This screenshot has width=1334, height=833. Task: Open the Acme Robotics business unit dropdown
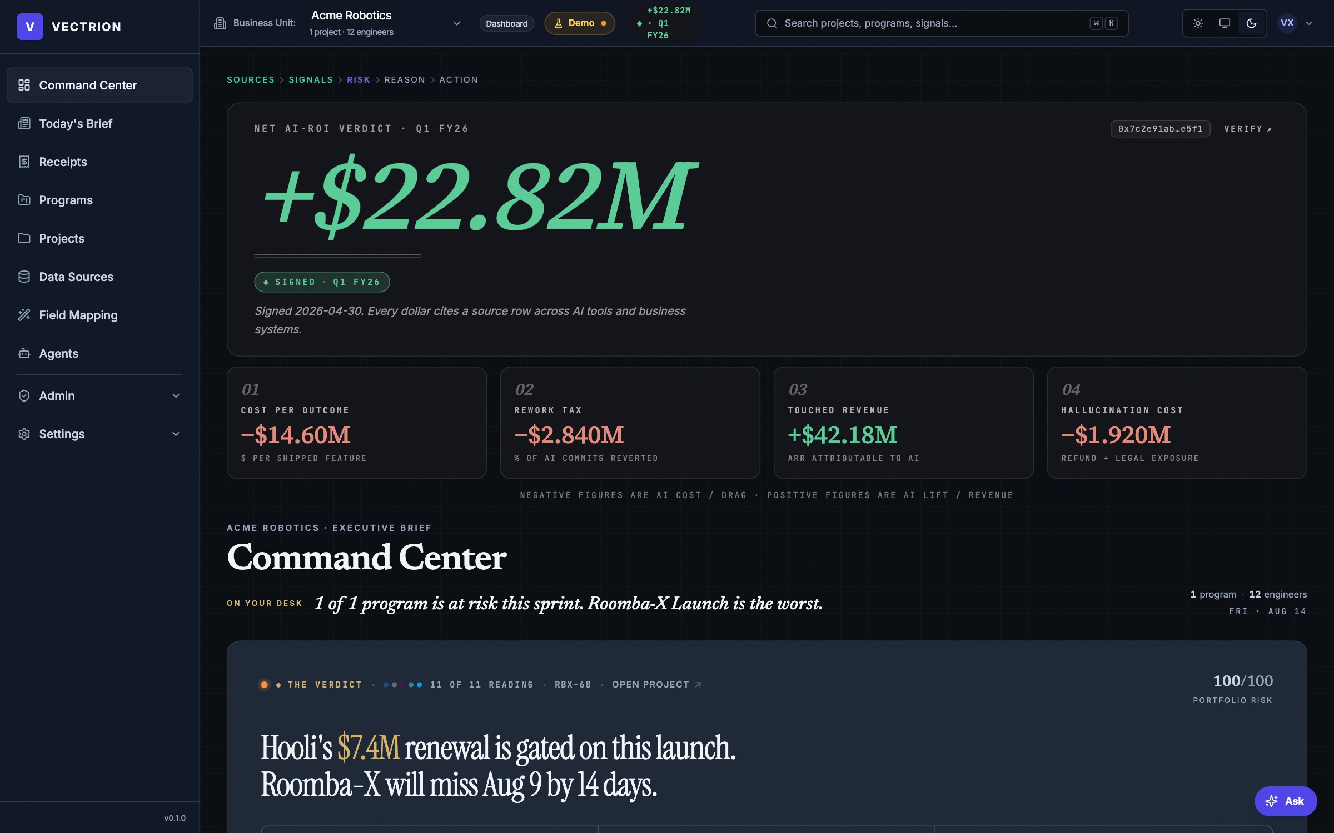tap(386, 23)
